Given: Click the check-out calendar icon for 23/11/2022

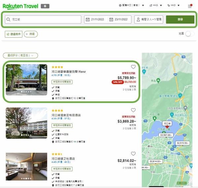Looking at the screenshot, I should click(x=111, y=20).
